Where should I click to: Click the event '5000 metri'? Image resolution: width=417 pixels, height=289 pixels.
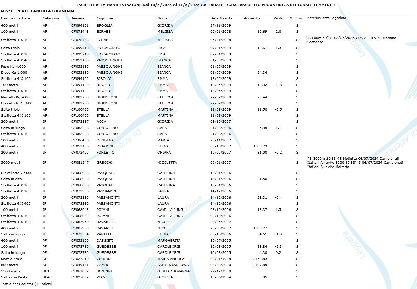(x=11, y=163)
